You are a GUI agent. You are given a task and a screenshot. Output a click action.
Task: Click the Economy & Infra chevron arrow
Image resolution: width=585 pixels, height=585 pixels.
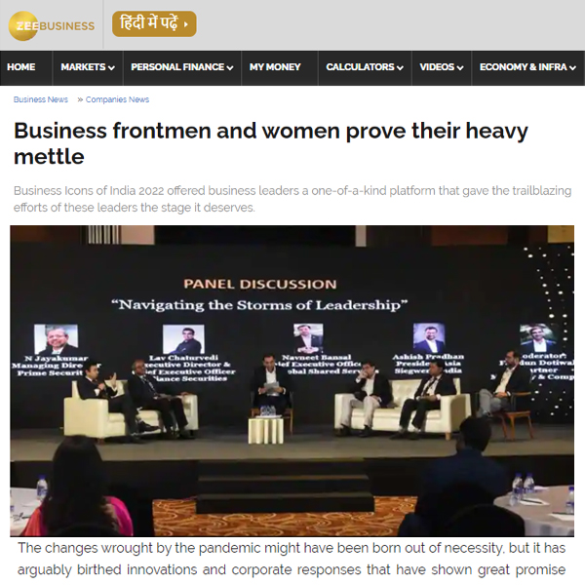pyautogui.click(x=572, y=68)
